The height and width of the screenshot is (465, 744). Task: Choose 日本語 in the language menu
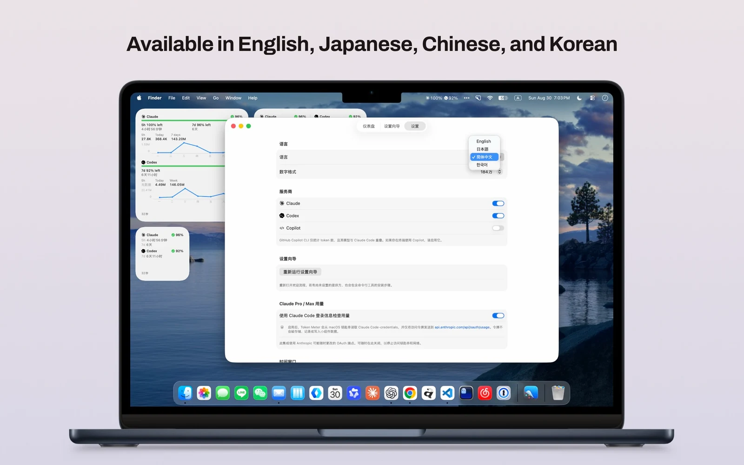click(484, 149)
